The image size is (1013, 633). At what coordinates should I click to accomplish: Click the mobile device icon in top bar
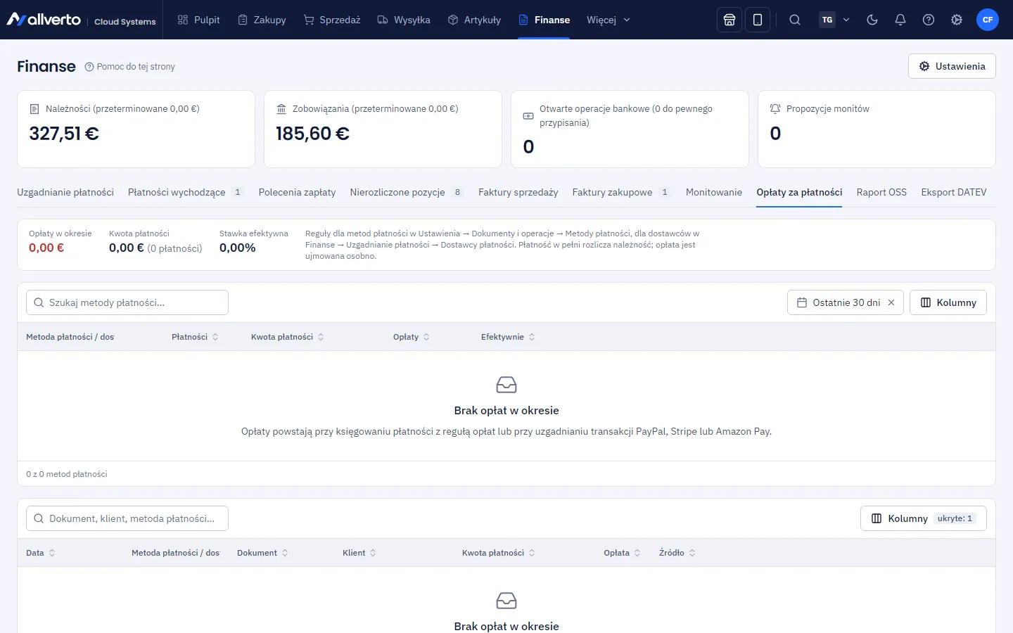(x=758, y=20)
